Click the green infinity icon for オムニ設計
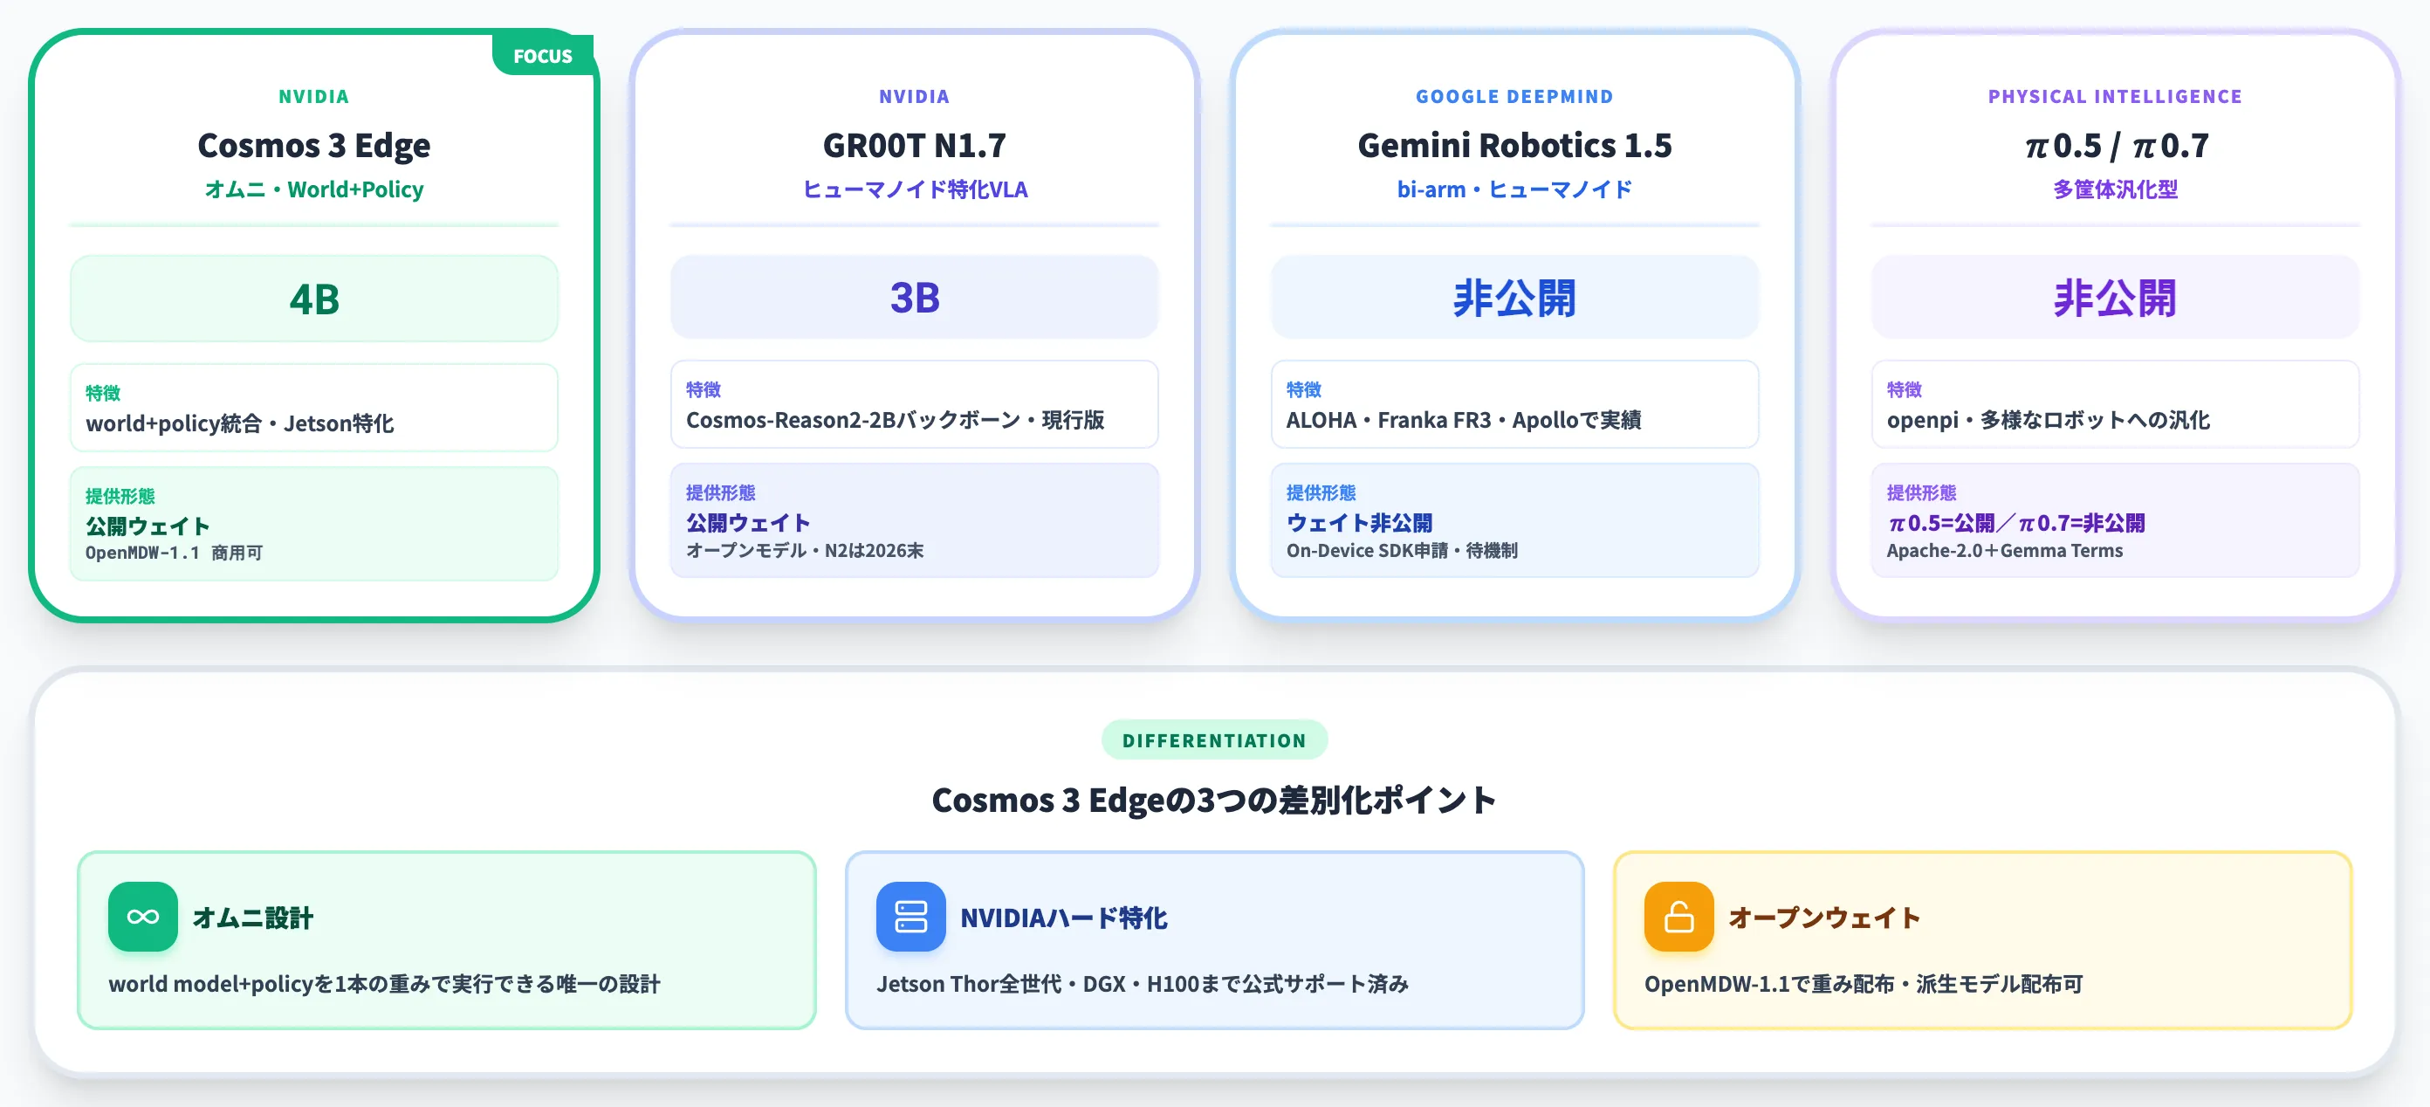The width and height of the screenshot is (2430, 1107). tap(142, 917)
